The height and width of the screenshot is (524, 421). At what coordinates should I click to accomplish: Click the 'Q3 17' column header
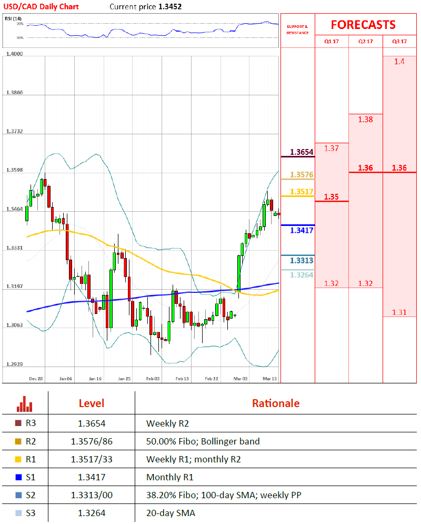[x=399, y=42]
